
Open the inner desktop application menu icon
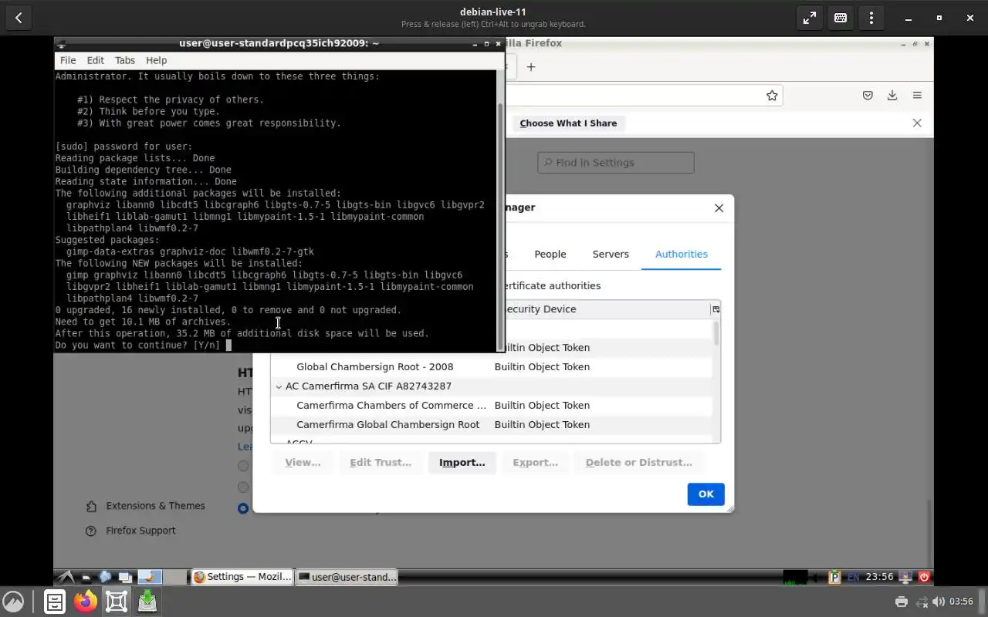[66, 577]
